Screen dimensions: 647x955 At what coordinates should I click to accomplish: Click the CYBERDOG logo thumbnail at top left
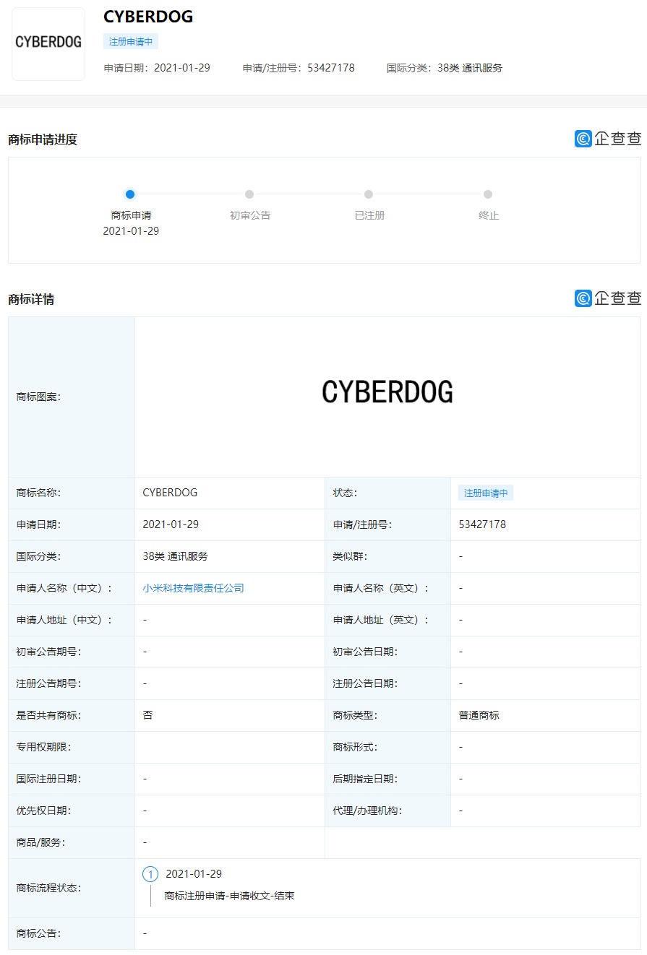tap(48, 43)
